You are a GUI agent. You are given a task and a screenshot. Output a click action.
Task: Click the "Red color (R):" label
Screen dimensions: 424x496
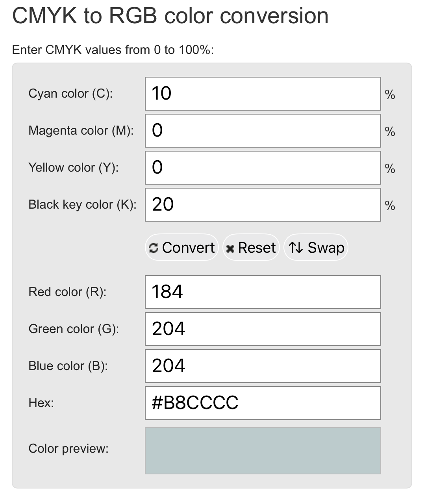[67, 292]
